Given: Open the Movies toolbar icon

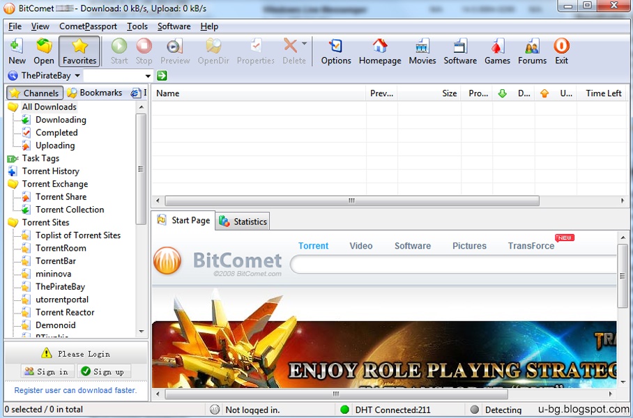Looking at the screenshot, I should [x=422, y=52].
